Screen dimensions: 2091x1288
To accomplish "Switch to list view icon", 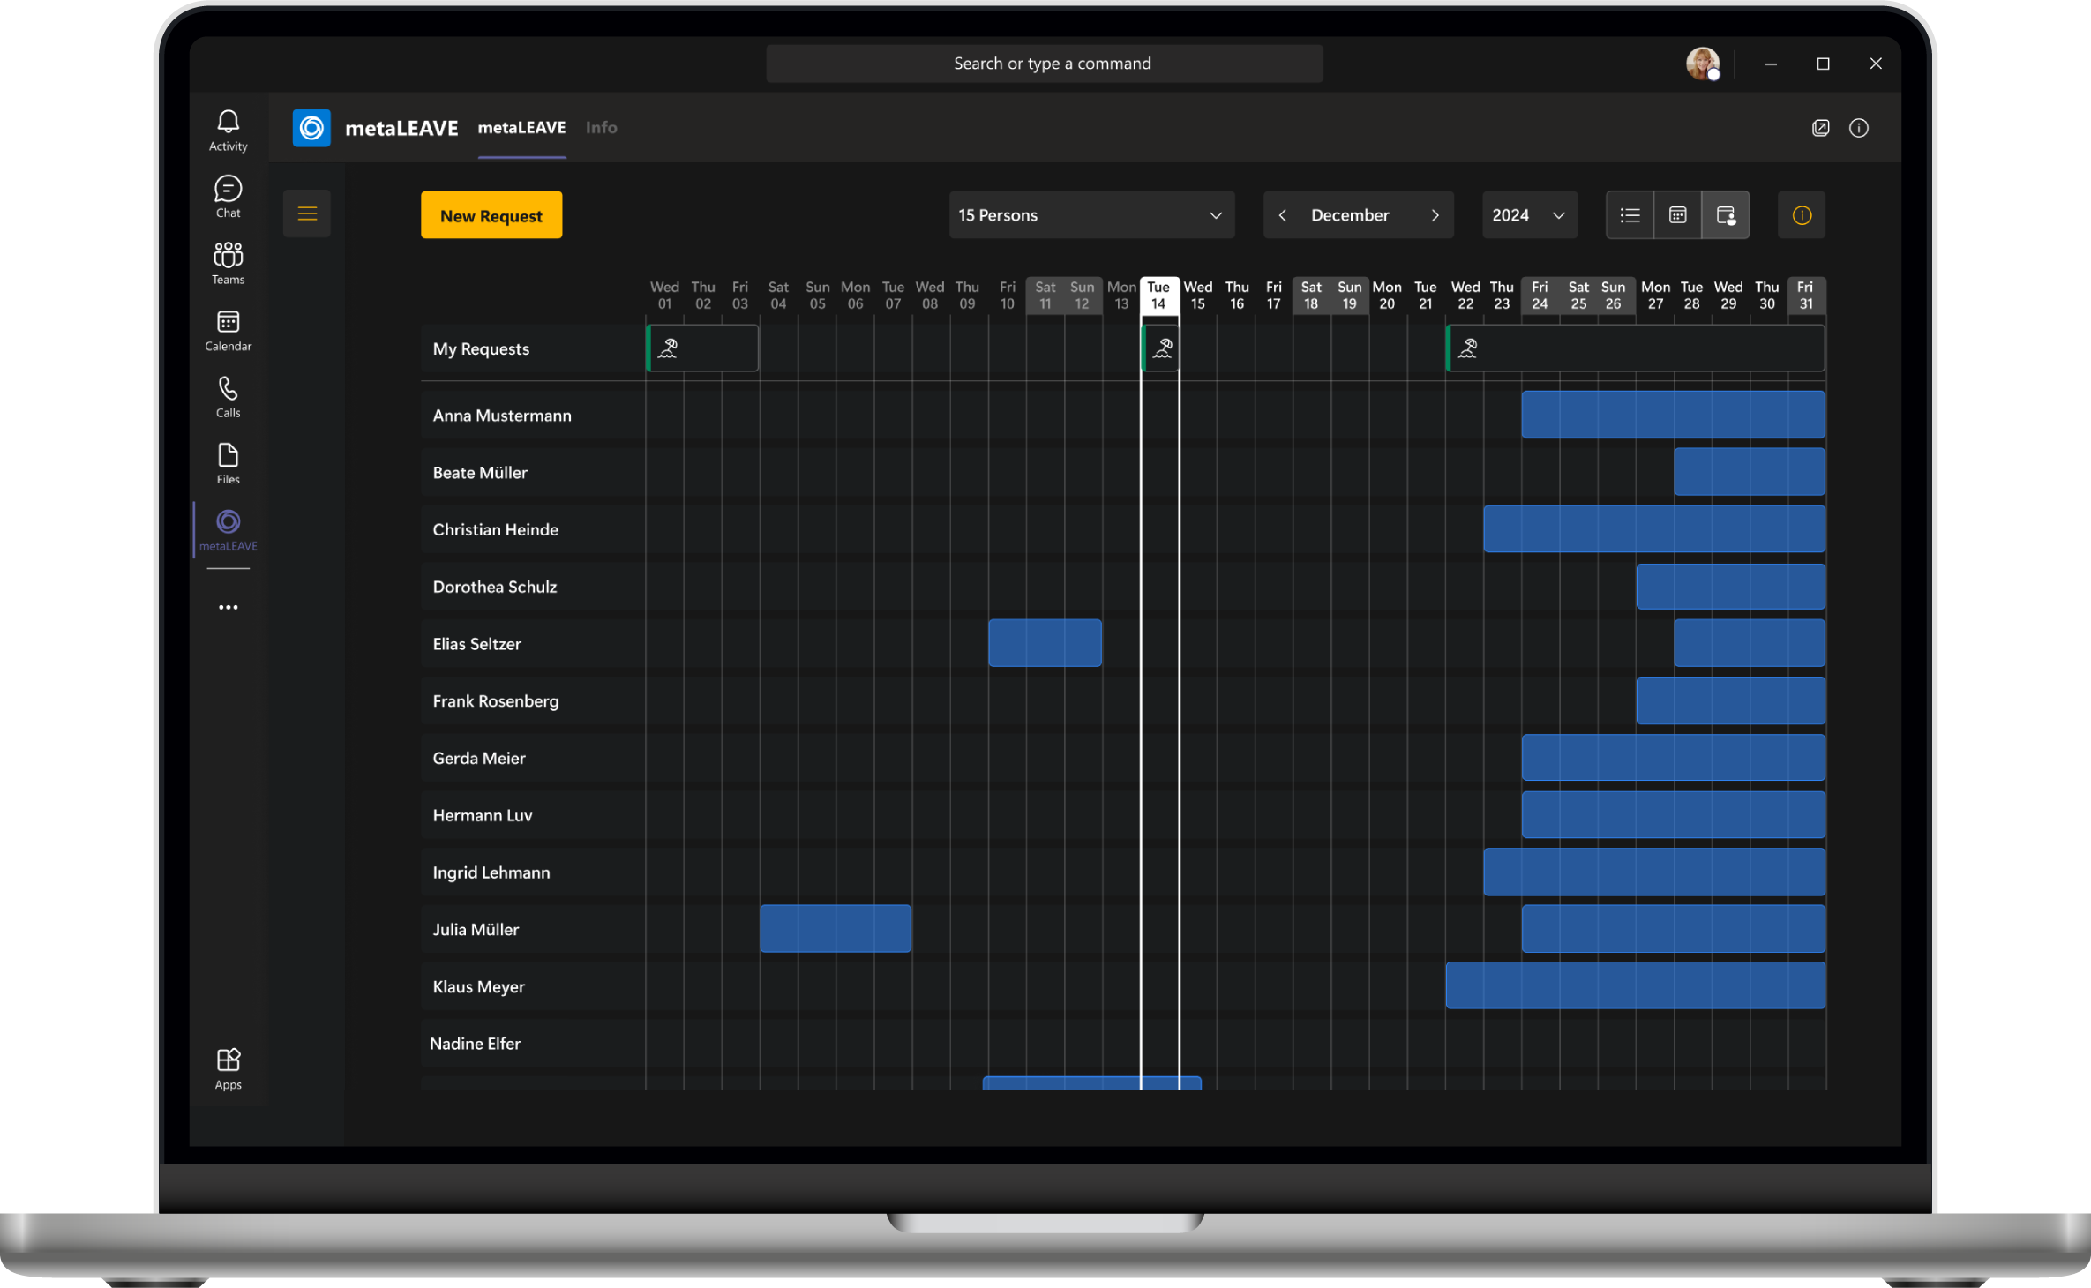I will pos(1630,215).
